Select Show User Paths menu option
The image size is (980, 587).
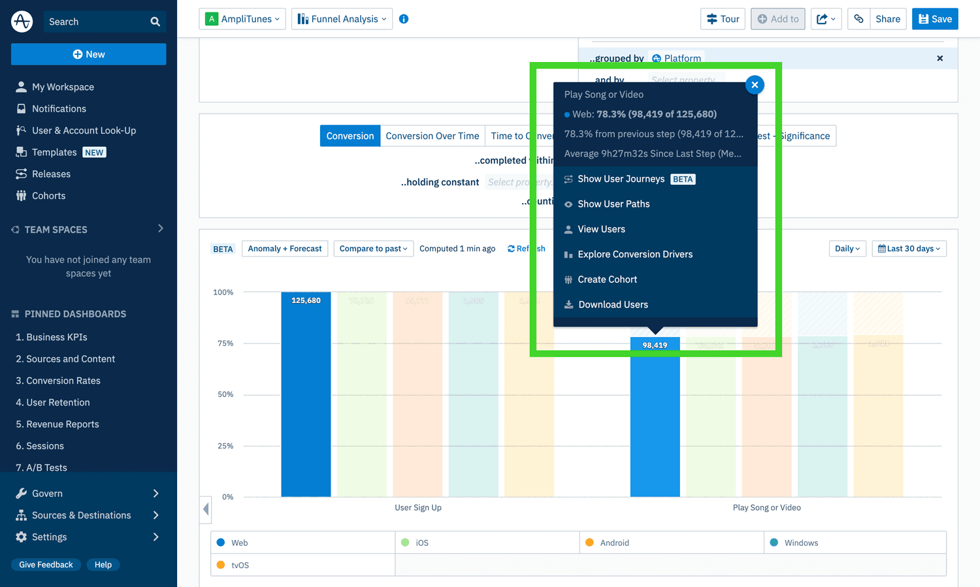click(x=613, y=204)
